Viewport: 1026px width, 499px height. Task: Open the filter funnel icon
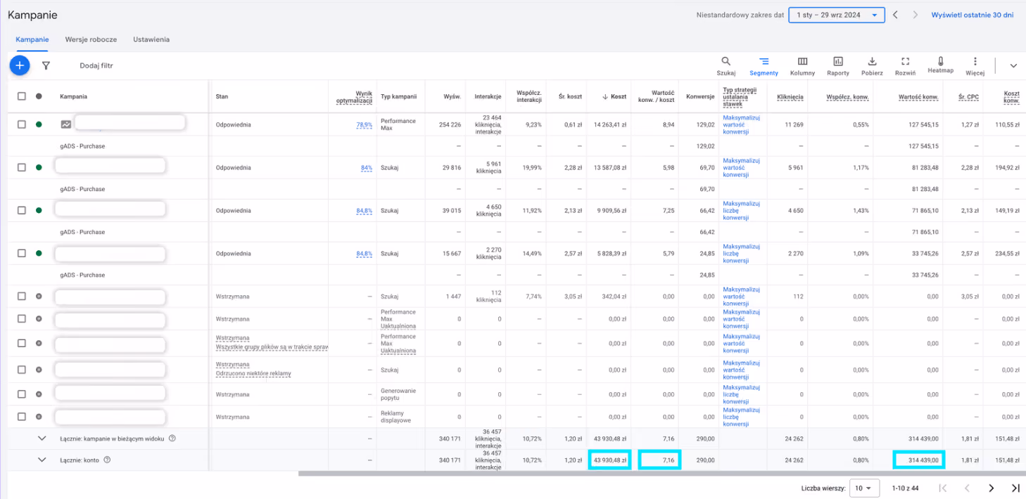(46, 65)
